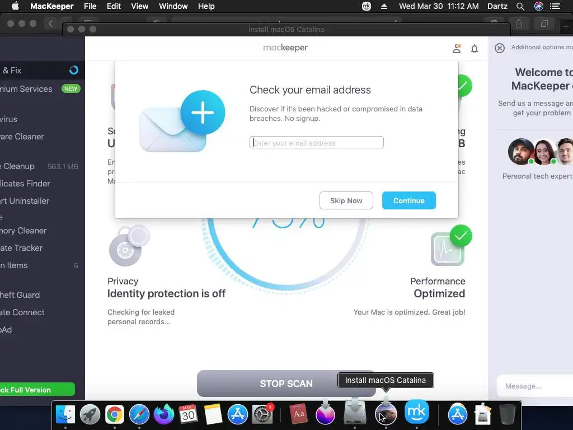Open Siri from the menu bar

click(x=539, y=6)
